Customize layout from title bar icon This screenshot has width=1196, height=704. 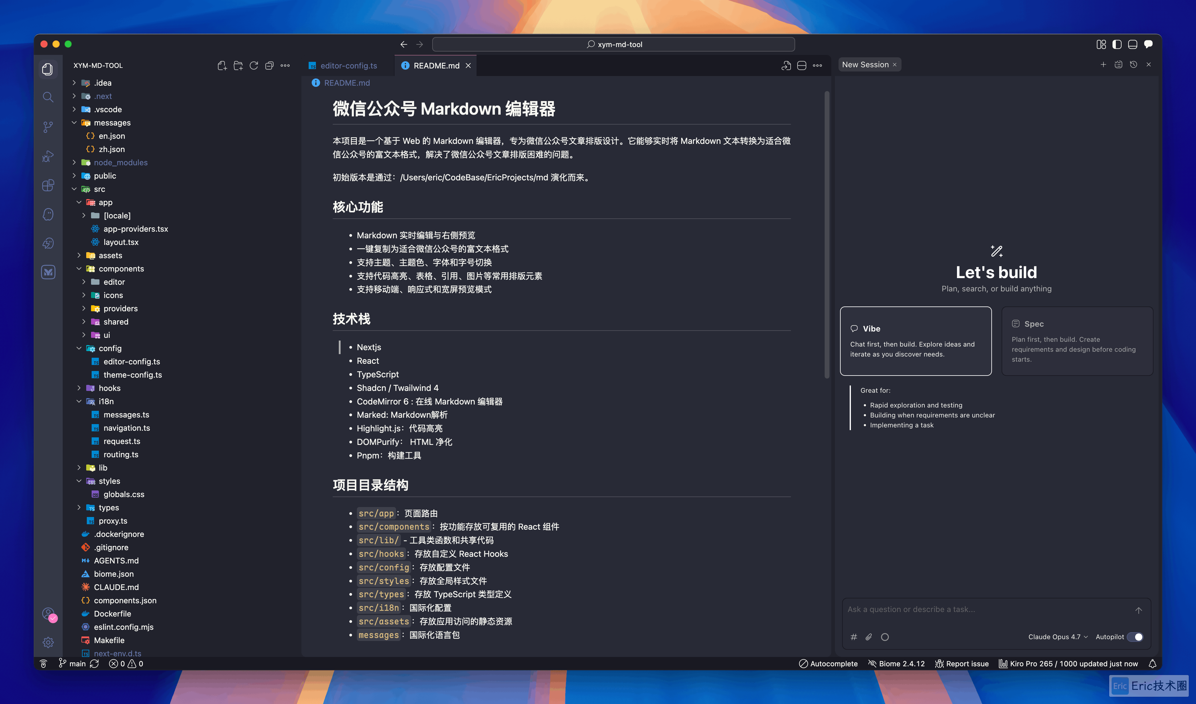click(1102, 44)
